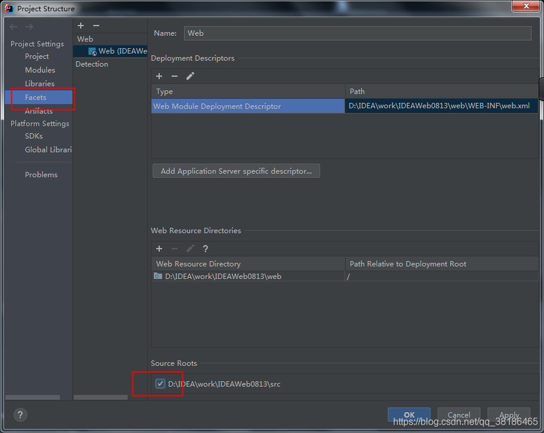
Task: Open the Artifacts settings section
Action: tap(39, 111)
